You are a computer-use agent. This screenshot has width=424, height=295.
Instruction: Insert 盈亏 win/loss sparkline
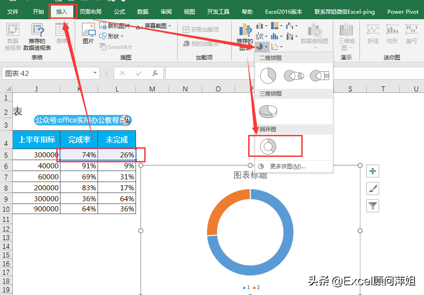tap(411, 33)
